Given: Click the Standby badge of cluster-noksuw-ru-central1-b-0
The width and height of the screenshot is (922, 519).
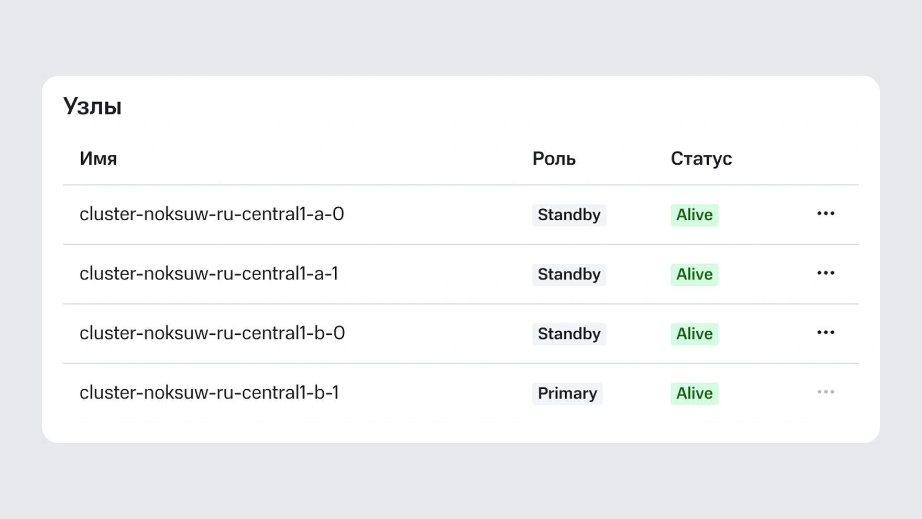Looking at the screenshot, I should click(x=569, y=334).
